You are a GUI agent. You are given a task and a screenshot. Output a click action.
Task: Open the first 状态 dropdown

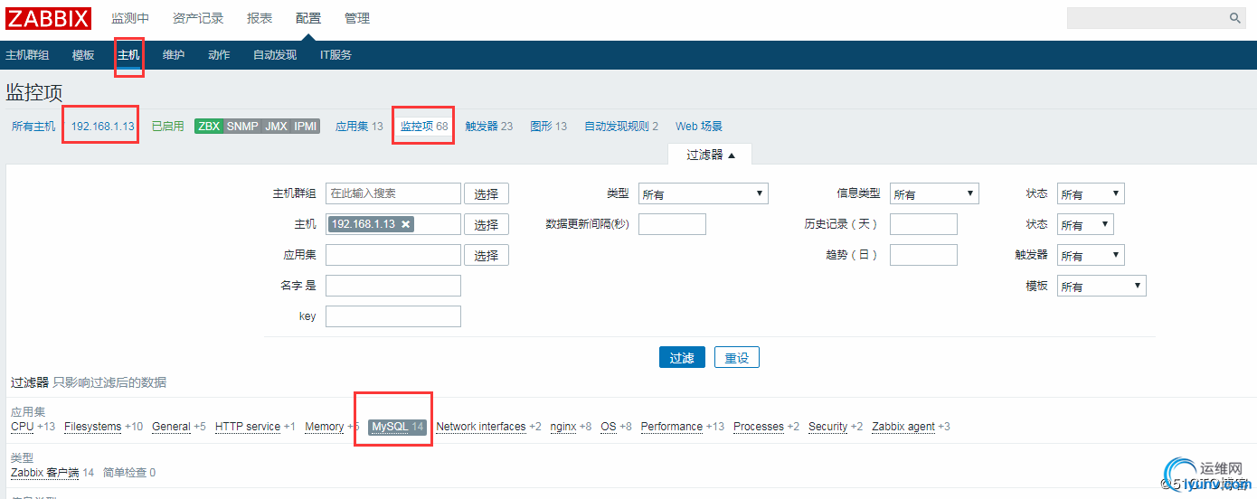tap(1091, 193)
